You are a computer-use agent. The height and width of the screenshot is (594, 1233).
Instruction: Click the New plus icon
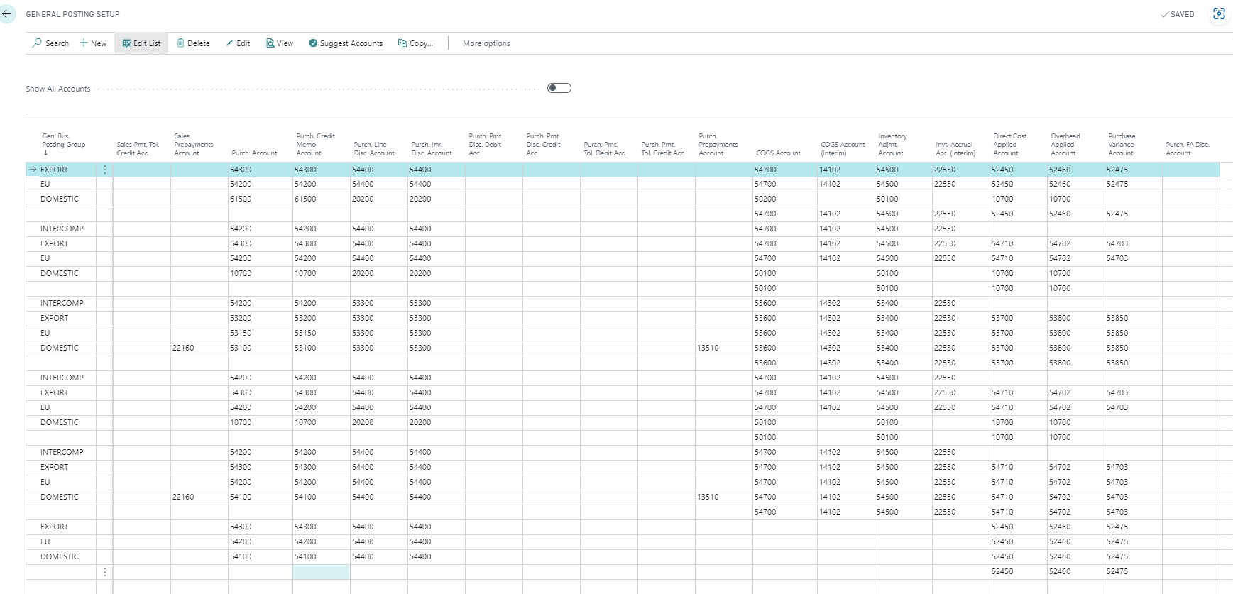coord(84,43)
